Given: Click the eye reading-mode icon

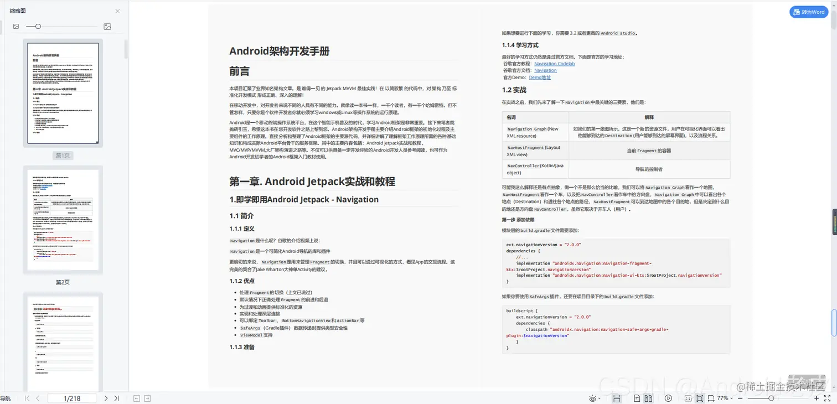Looking at the screenshot, I should [593, 398].
